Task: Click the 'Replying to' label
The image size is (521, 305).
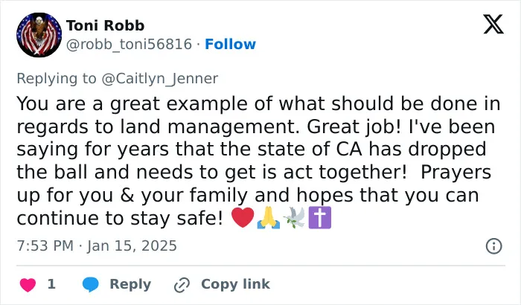Action: pos(57,79)
